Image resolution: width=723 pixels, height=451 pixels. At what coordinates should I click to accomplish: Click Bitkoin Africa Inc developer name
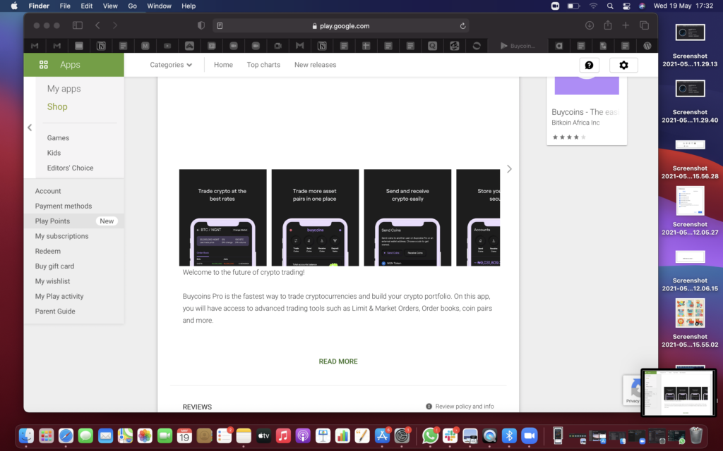[x=575, y=123]
